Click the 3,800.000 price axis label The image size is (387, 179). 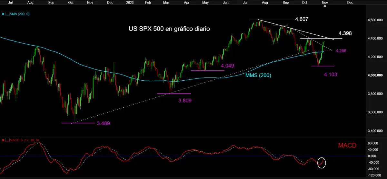(376, 94)
